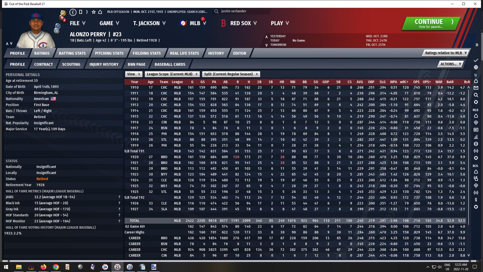Click the CONTINUE button

pos(431,23)
